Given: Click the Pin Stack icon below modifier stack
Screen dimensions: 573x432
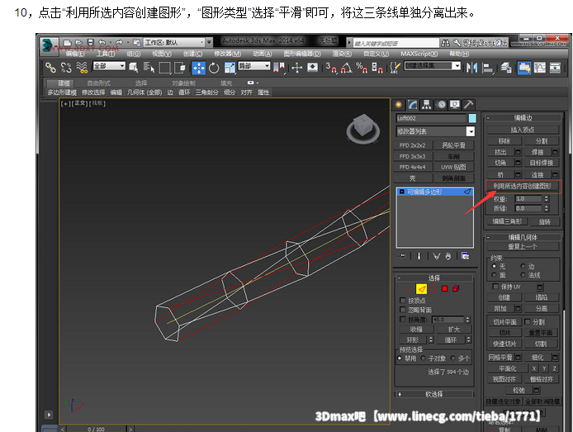Looking at the screenshot, I should point(402,256).
